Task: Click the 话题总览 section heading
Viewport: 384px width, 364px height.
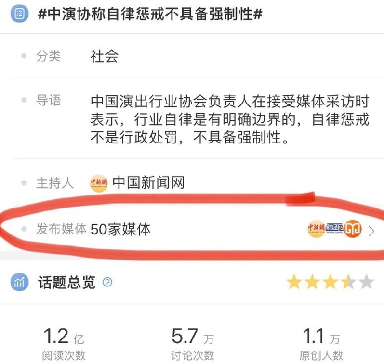Action: (x=66, y=282)
